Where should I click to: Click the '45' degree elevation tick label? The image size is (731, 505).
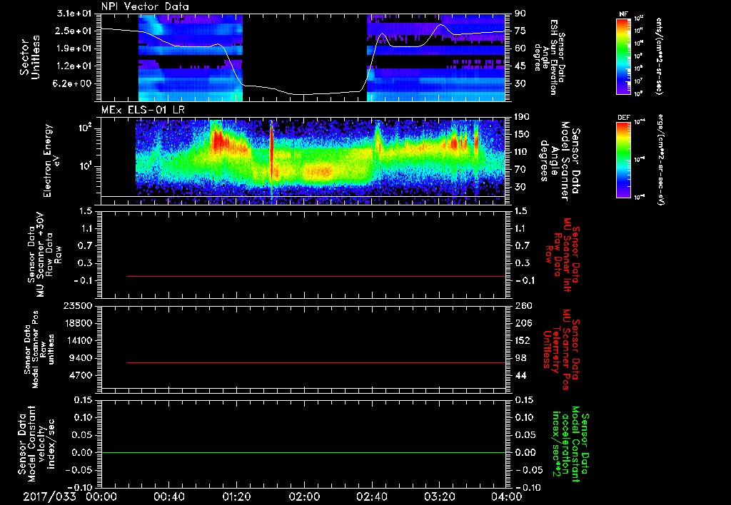[520, 66]
